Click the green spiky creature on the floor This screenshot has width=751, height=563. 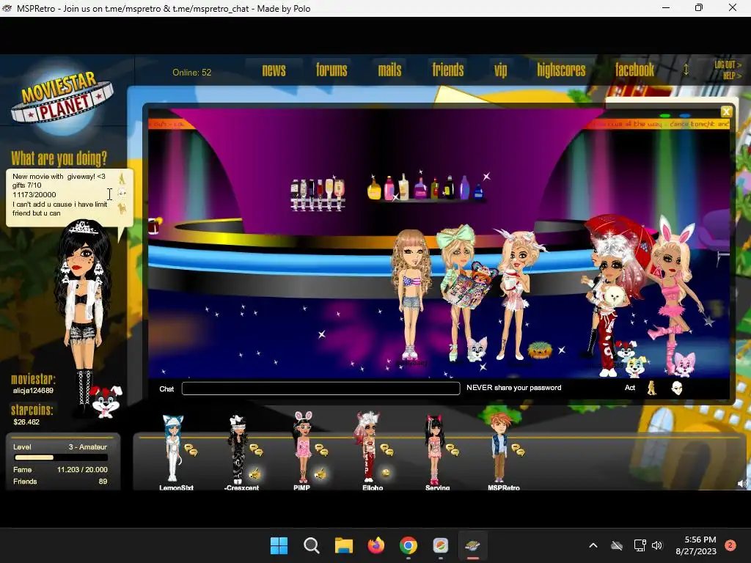539,350
